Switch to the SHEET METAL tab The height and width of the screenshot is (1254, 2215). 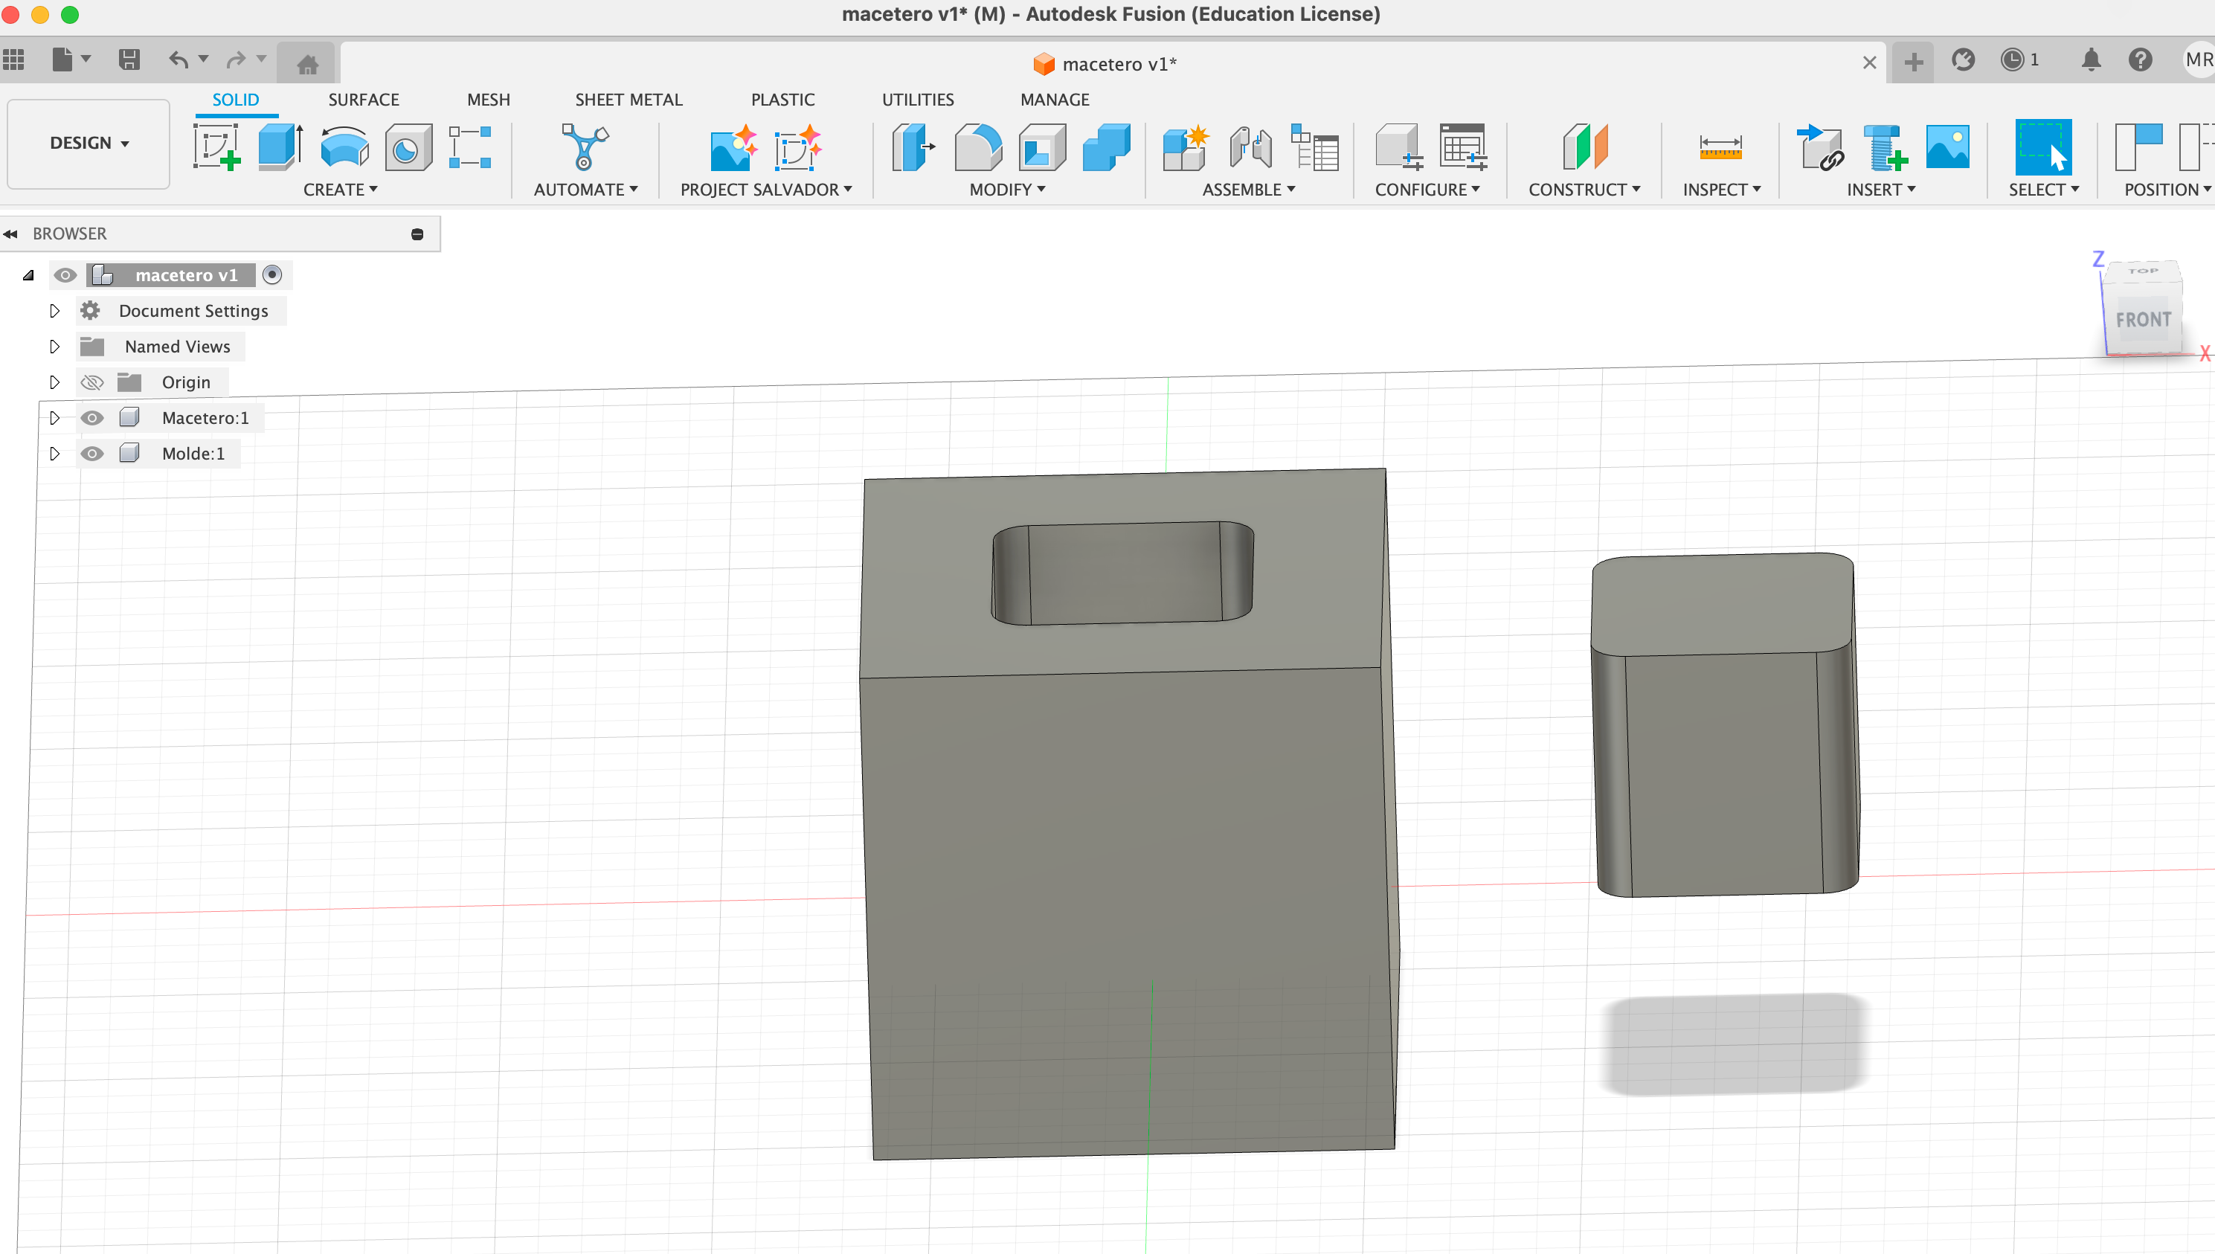[x=629, y=100]
